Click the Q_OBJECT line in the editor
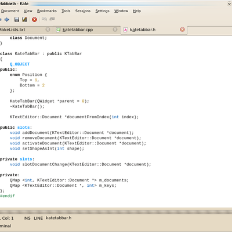 20,64
